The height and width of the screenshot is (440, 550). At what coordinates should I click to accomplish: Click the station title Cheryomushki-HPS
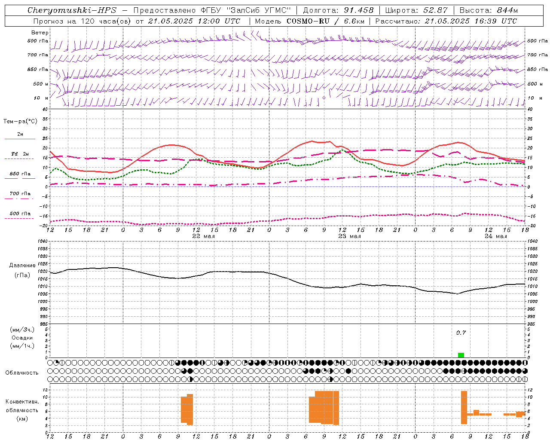coord(72,10)
